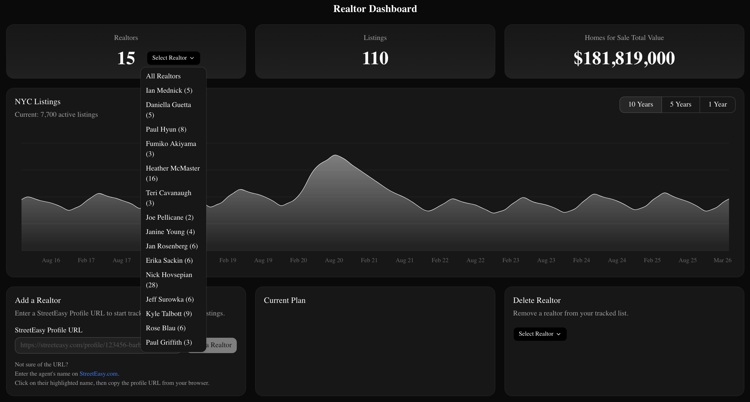The height and width of the screenshot is (402, 750).
Task: Click the Mar 26 axis label
Action: (x=722, y=260)
